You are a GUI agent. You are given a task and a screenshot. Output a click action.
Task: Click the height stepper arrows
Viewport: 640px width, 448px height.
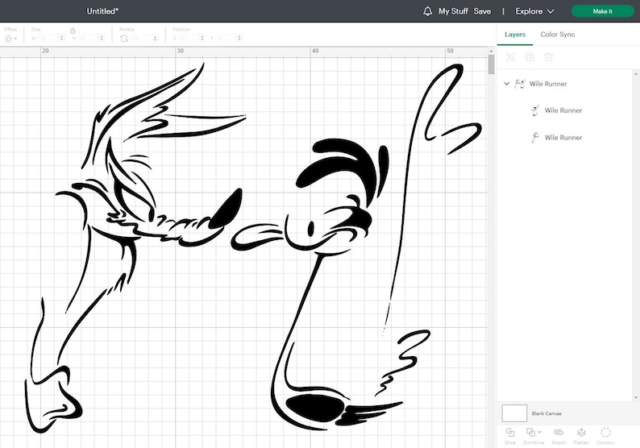click(x=102, y=39)
